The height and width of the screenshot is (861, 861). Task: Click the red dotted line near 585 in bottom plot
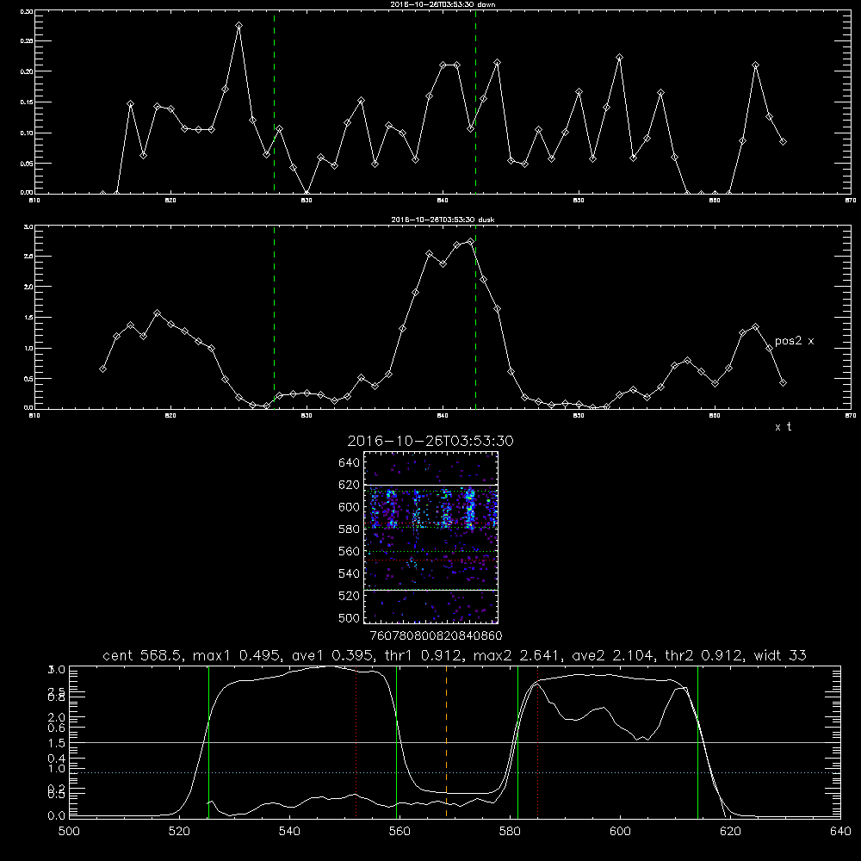point(537,741)
